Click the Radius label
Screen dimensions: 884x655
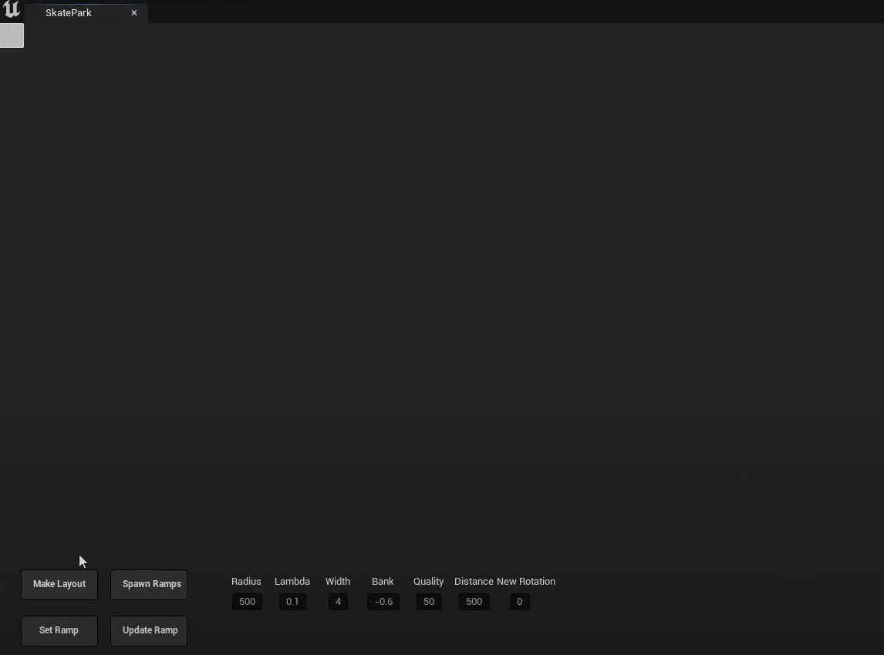click(x=246, y=581)
